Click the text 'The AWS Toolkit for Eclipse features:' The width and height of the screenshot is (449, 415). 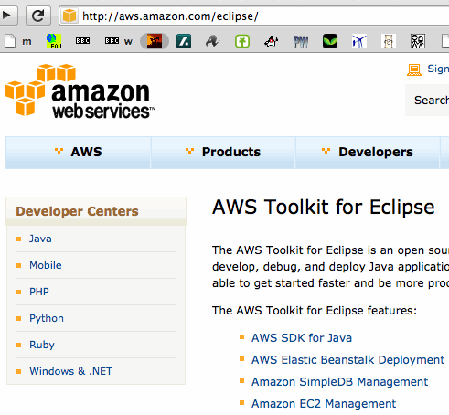point(315,311)
